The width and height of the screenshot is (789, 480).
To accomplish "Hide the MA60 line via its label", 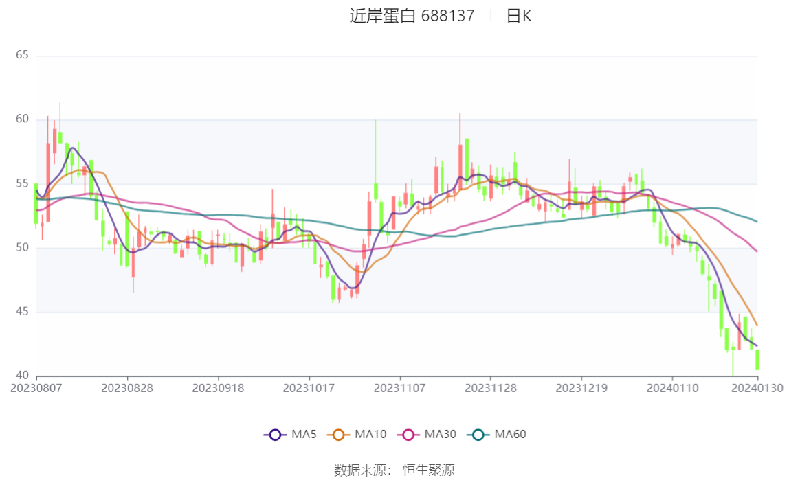I will (x=510, y=434).
